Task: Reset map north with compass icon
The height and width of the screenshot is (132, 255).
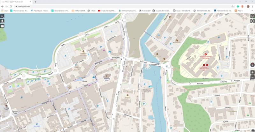Action: pos(252,64)
